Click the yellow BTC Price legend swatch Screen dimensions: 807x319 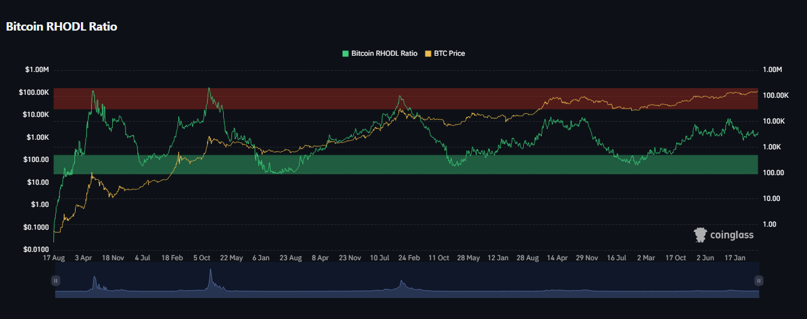(x=428, y=53)
